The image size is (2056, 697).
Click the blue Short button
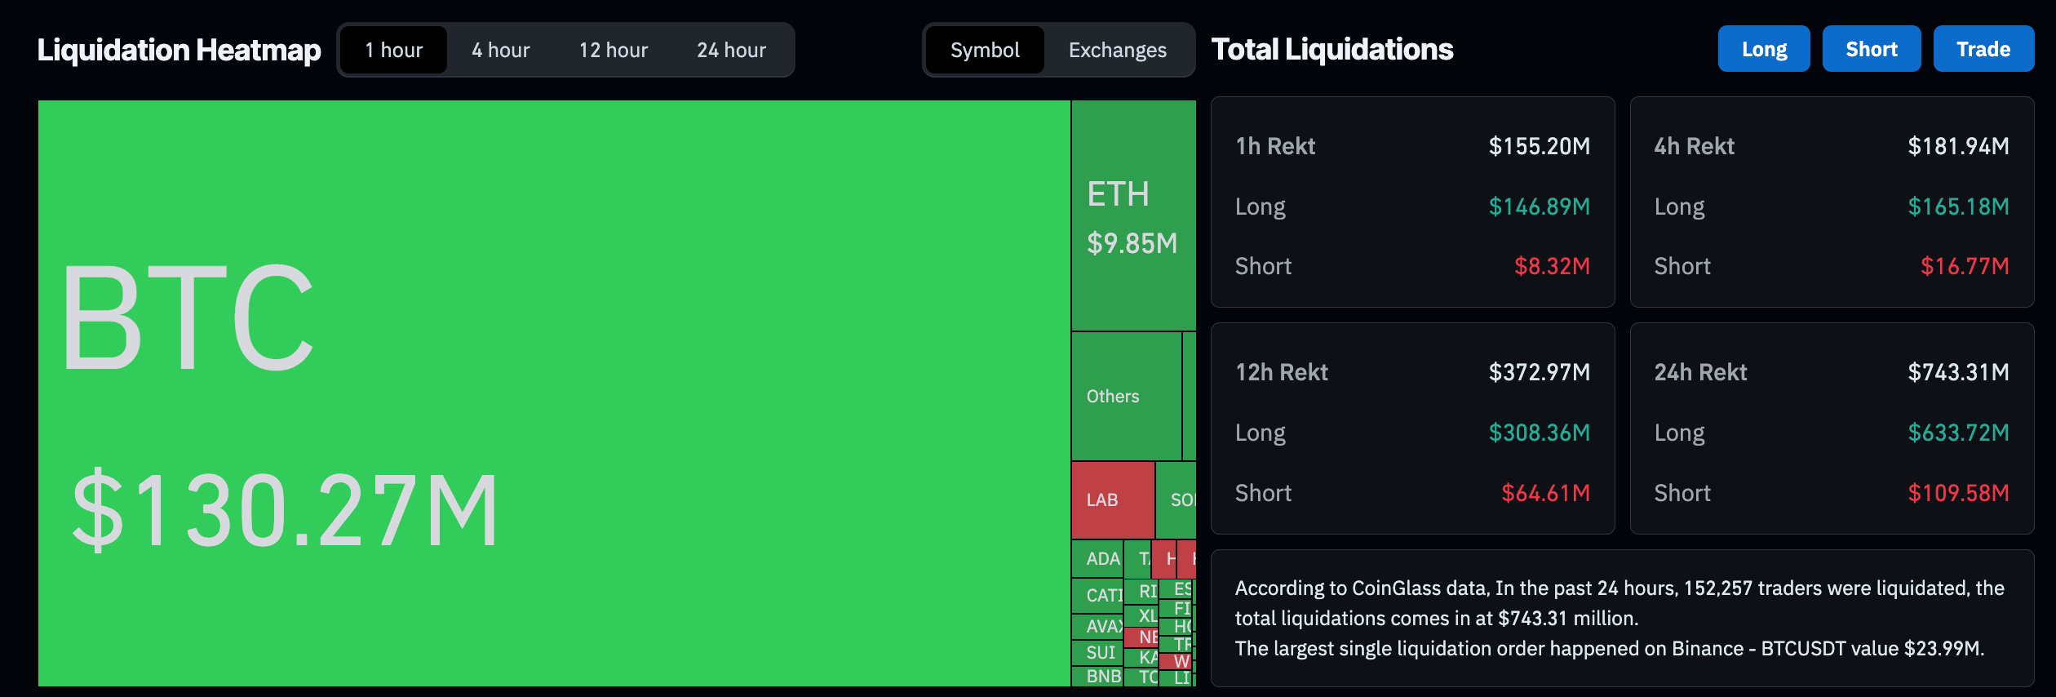pyautogui.click(x=1872, y=49)
